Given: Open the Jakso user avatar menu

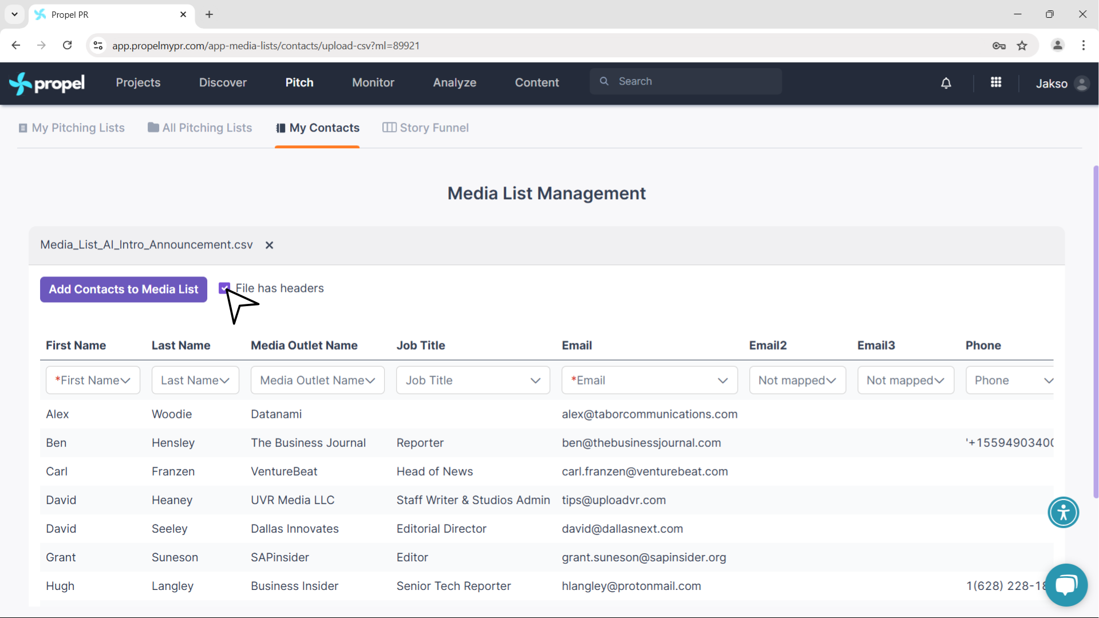Looking at the screenshot, I should pos(1082,84).
